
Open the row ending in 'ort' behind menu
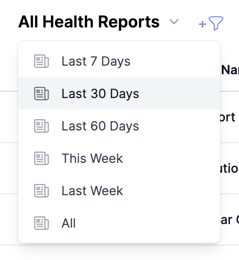pos(228,117)
